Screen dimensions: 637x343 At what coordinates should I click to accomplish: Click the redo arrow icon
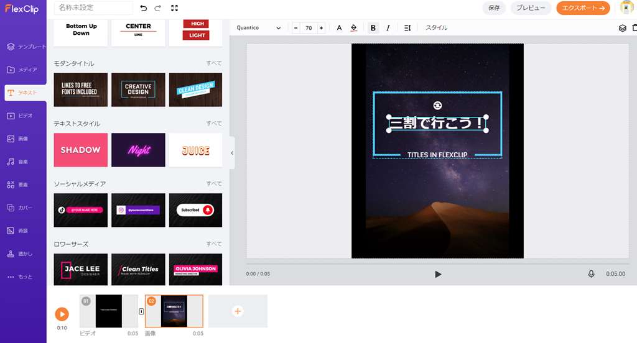click(158, 8)
